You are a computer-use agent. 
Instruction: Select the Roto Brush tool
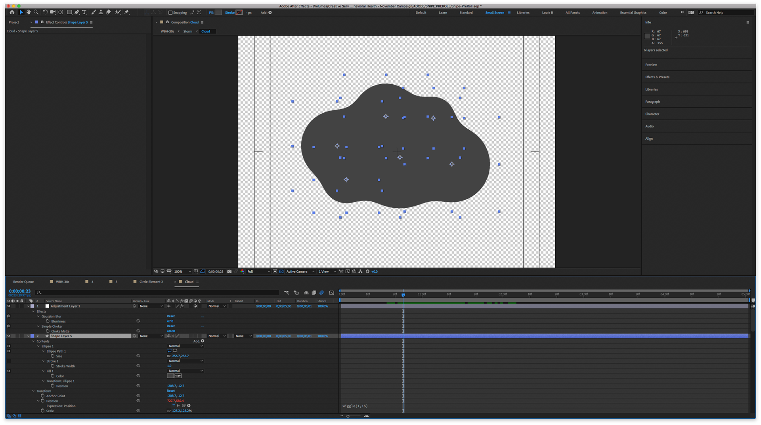pyautogui.click(x=118, y=12)
